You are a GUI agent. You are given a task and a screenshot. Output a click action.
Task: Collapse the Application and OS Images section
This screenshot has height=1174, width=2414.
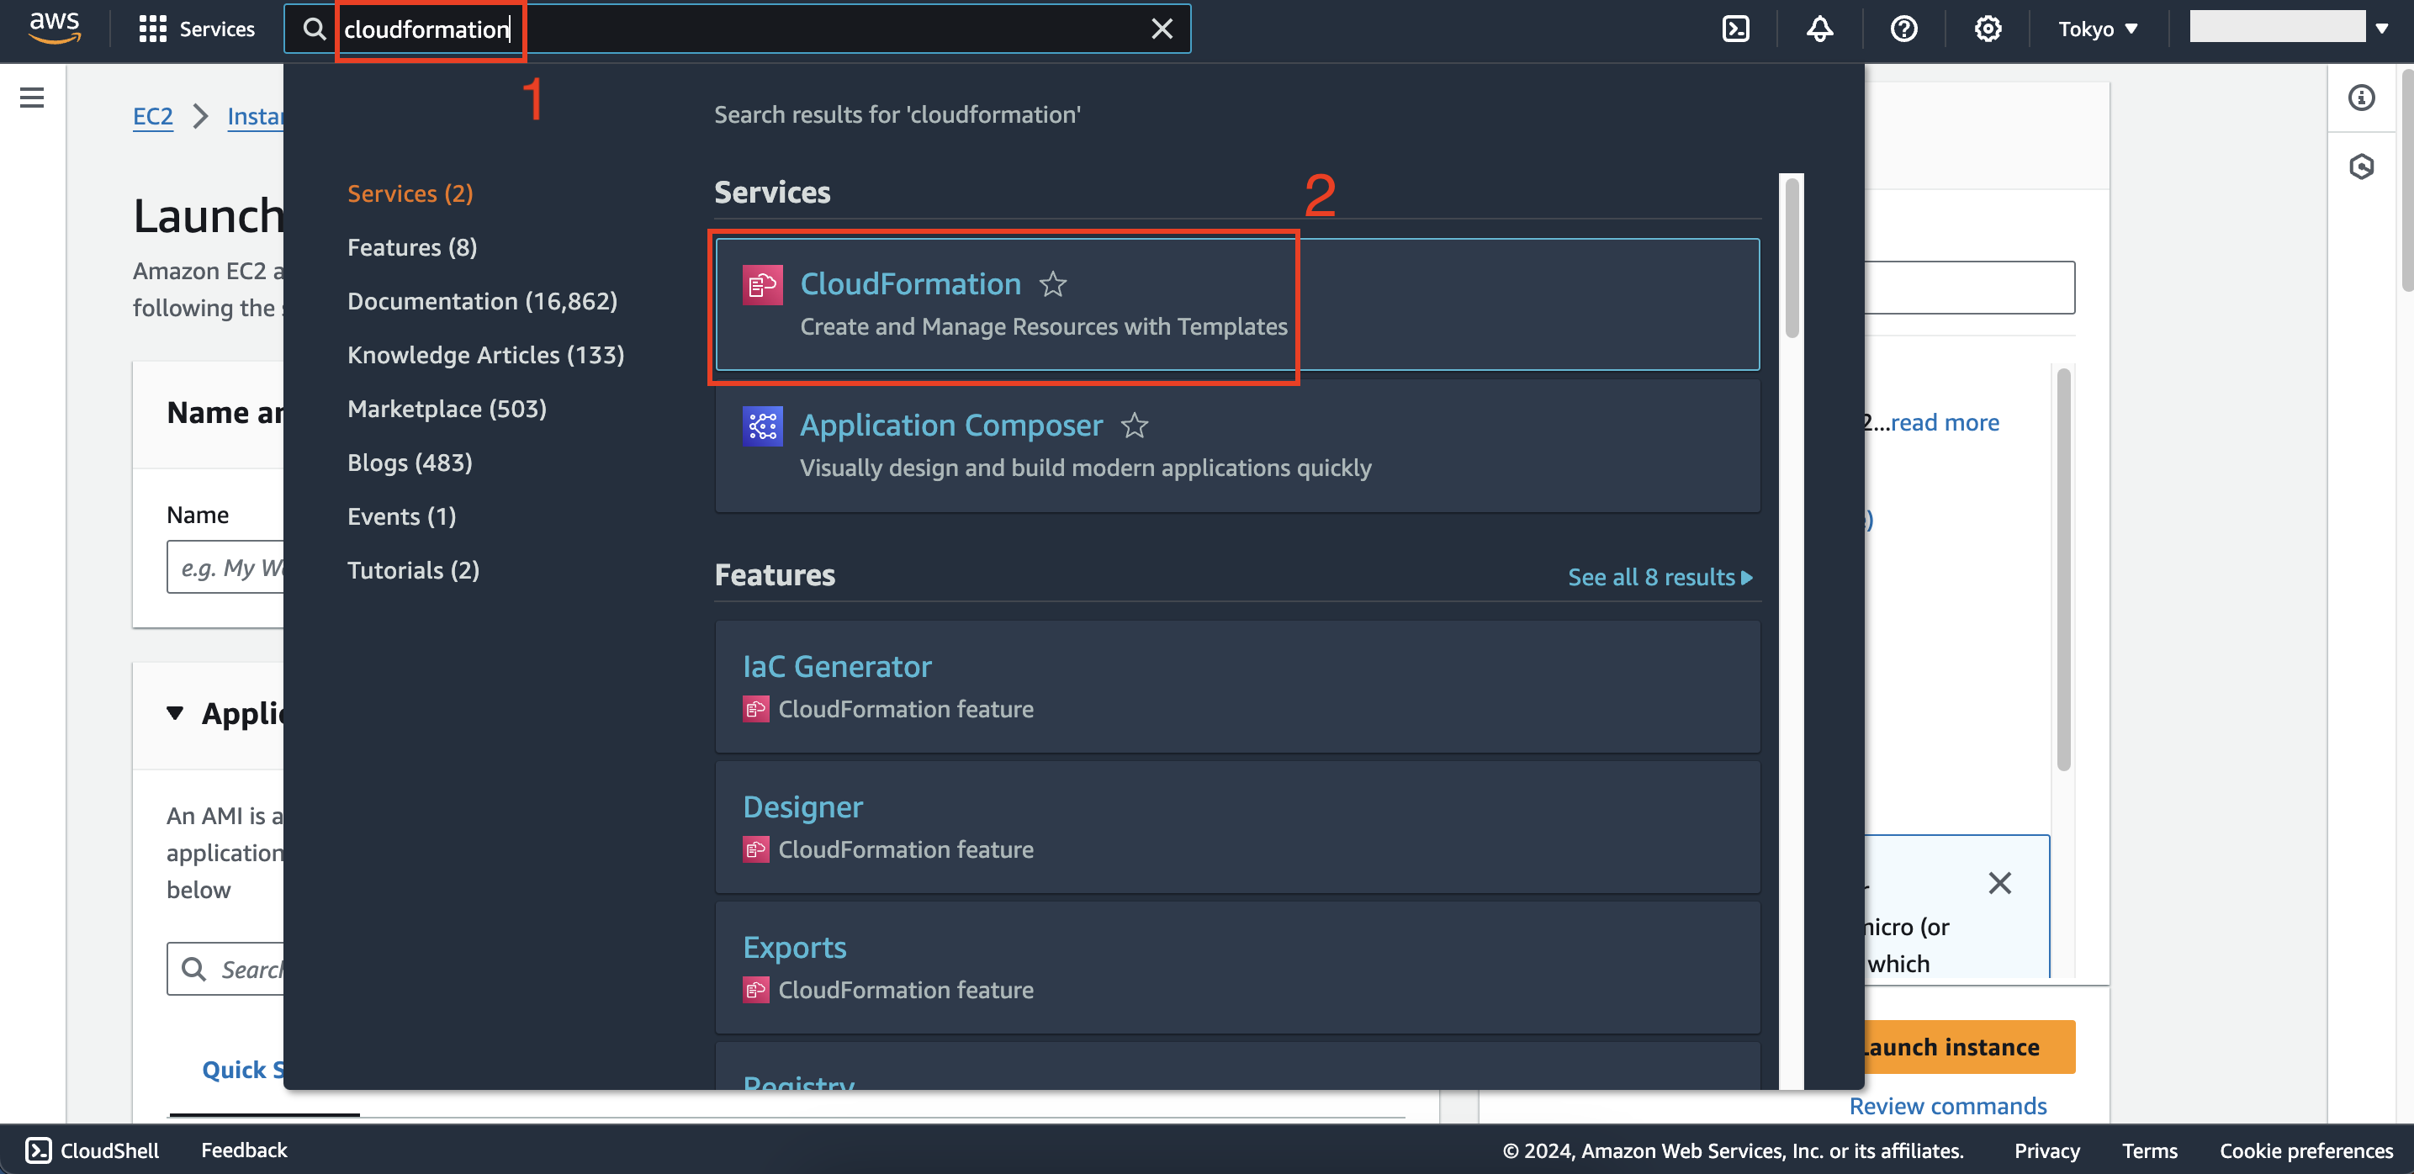174,714
